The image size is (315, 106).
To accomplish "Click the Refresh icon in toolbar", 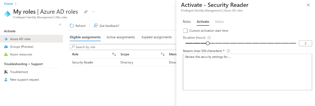I will [x=72, y=26].
